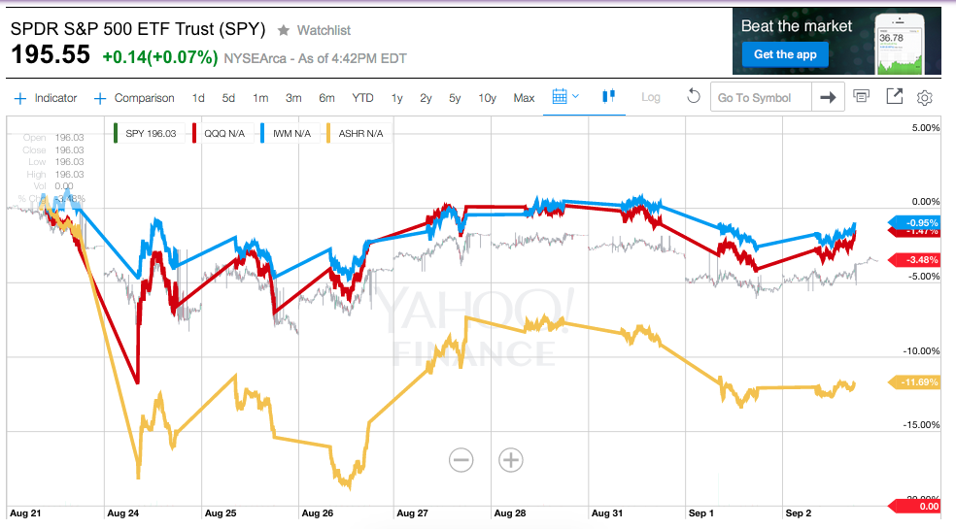Click the Aug 21 date label
956x529 pixels.
pos(25,513)
